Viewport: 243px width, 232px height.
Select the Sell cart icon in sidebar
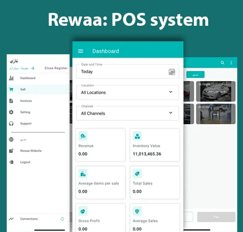coord(11,89)
